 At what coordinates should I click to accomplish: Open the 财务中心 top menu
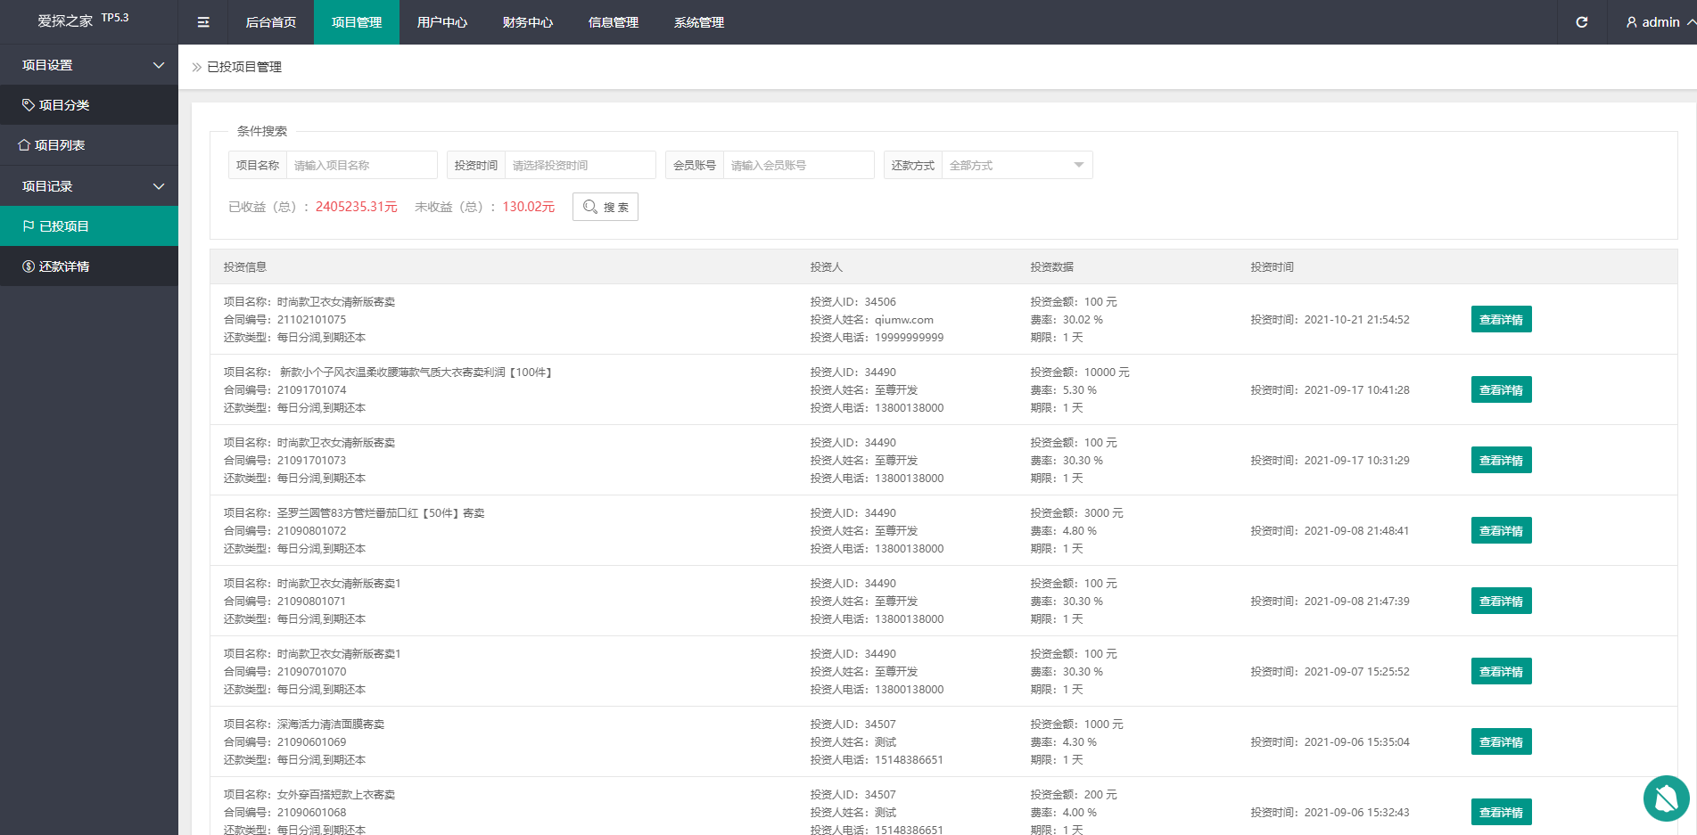[x=527, y=22]
